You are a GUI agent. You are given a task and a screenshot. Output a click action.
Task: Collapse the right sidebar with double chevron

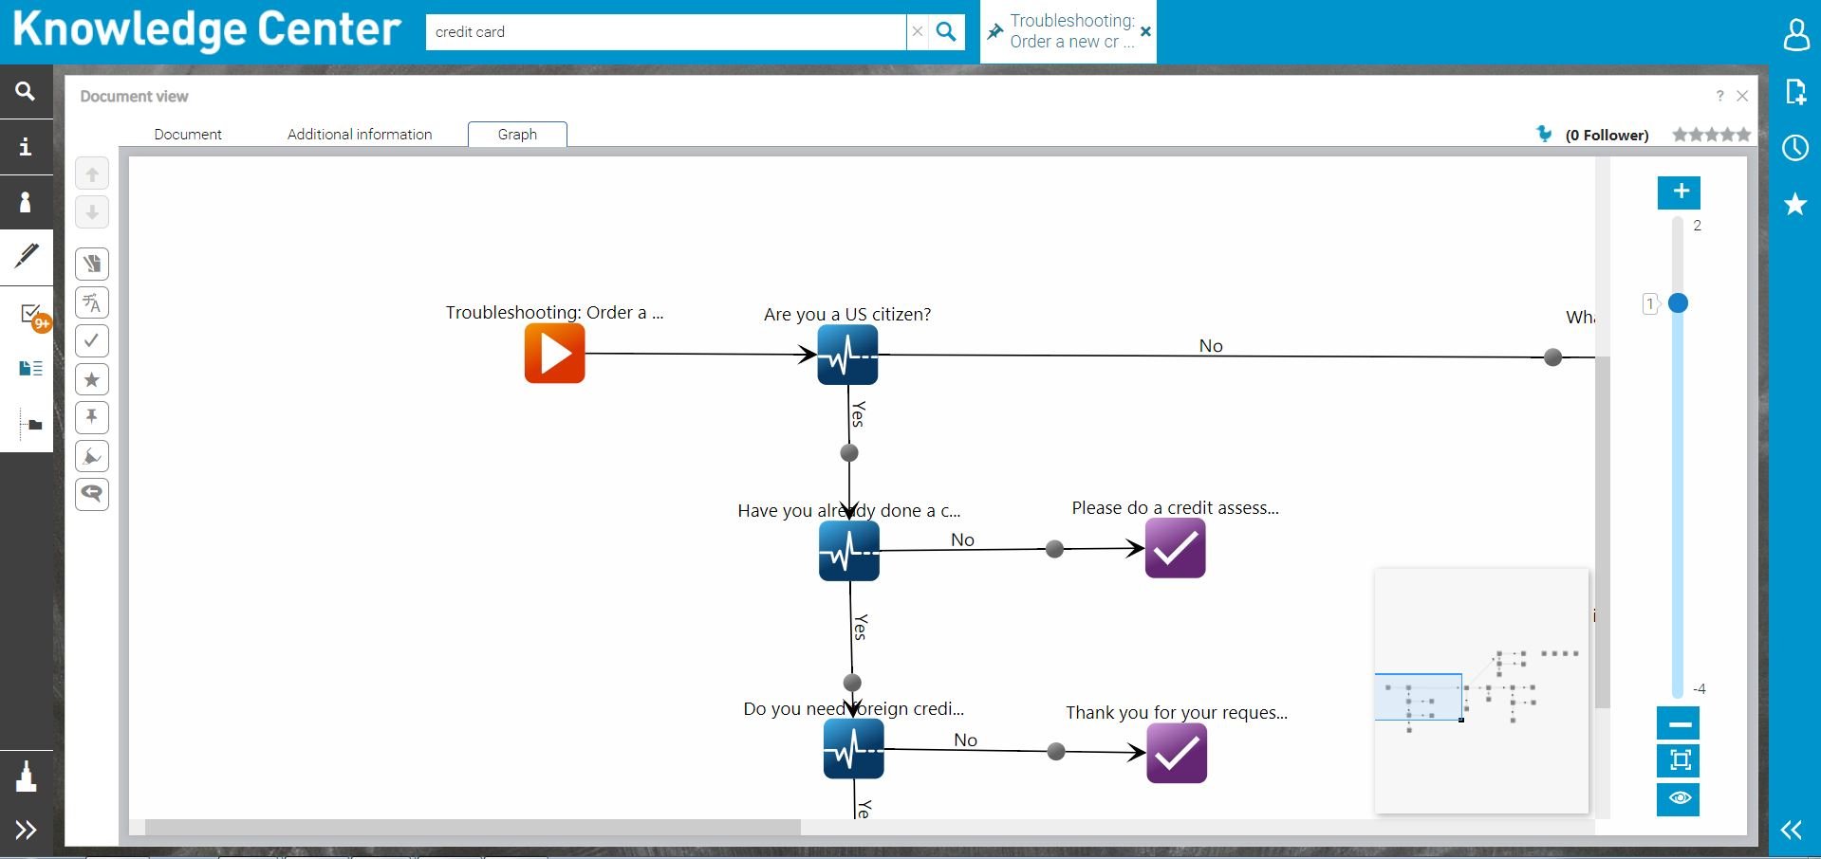[1790, 831]
